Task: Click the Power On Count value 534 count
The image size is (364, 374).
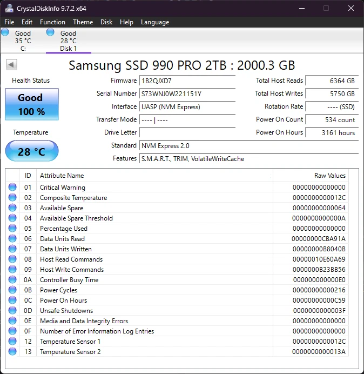Action: pos(332,120)
